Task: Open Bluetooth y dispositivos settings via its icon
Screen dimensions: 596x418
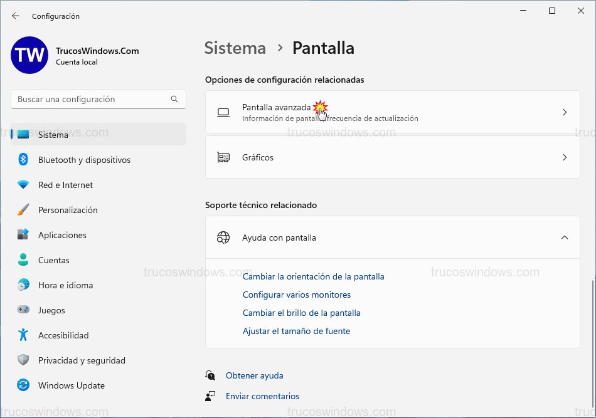Action: pyautogui.click(x=23, y=160)
